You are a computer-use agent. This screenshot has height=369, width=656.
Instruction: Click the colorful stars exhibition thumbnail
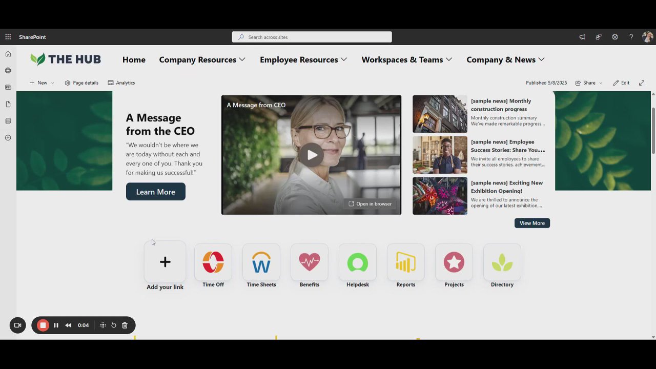click(x=440, y=196)
